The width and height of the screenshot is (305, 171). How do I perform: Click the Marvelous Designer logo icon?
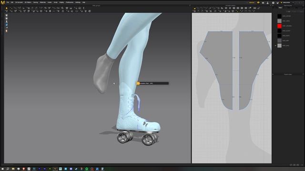pos(3,2)
